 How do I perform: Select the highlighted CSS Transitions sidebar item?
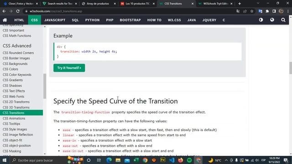[21, 113]
